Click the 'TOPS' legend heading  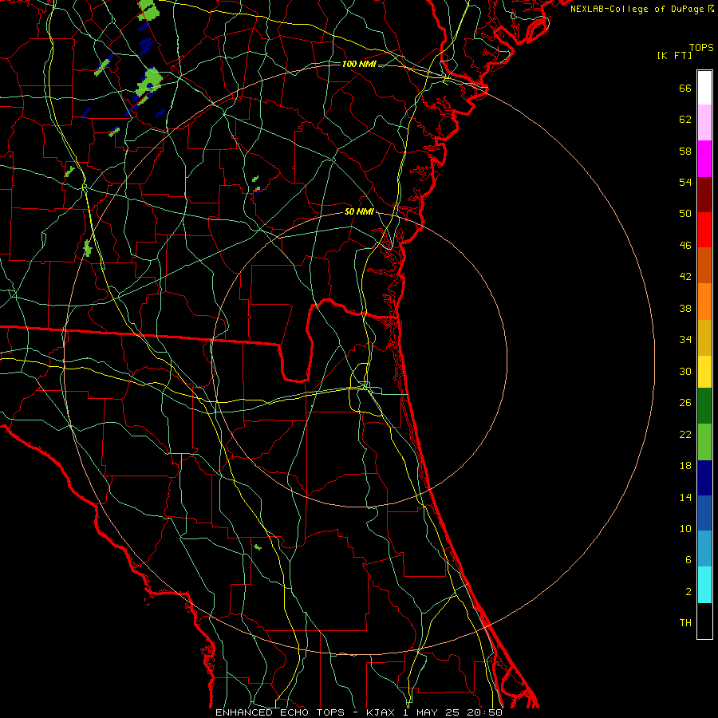coord(701,48)
